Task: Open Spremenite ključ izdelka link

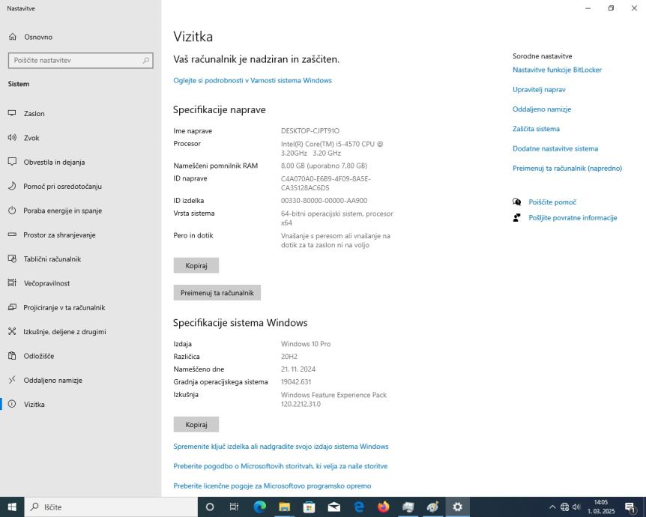Action: [x=281, y=446]
